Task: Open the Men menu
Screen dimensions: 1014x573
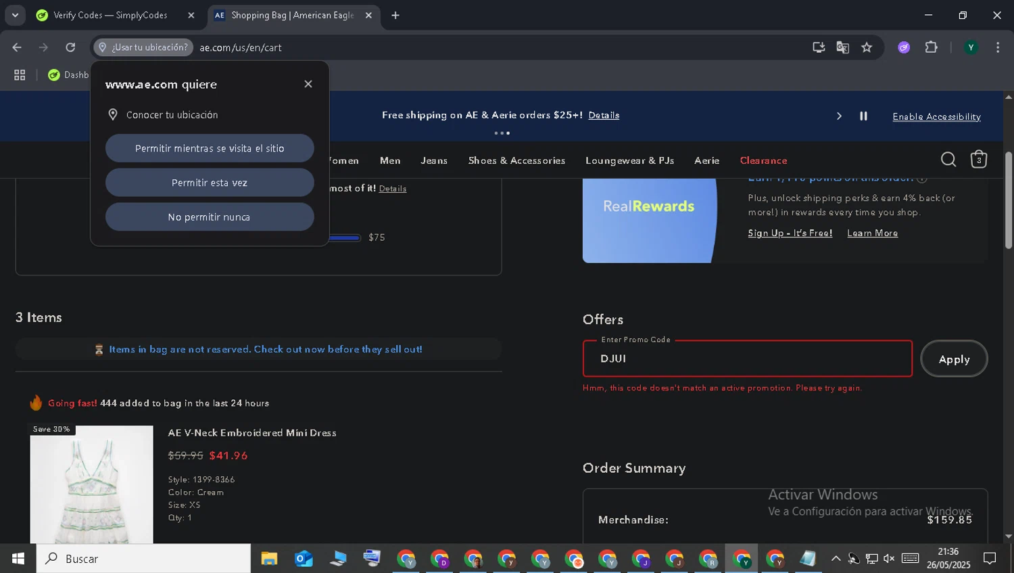Action: pos(390,160)
